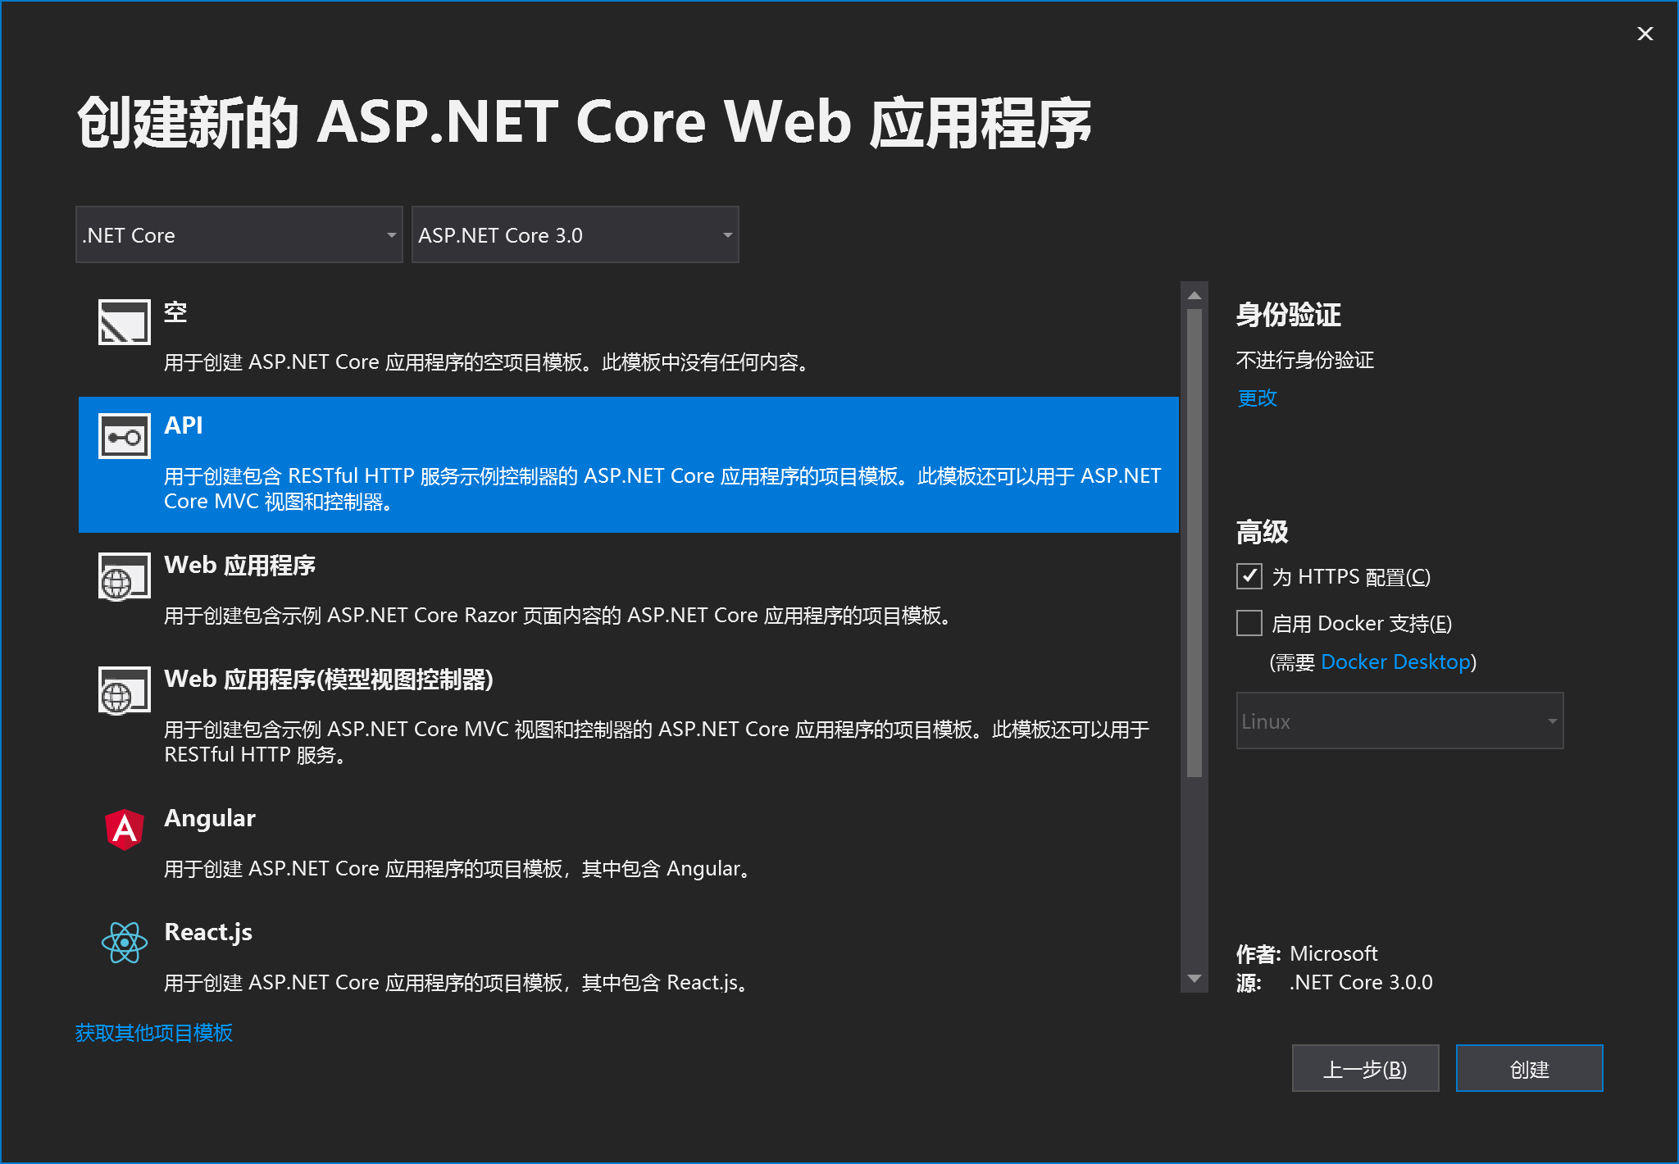Select the Angular template title
This screenshot has height=1164, width=1679.
210,818
